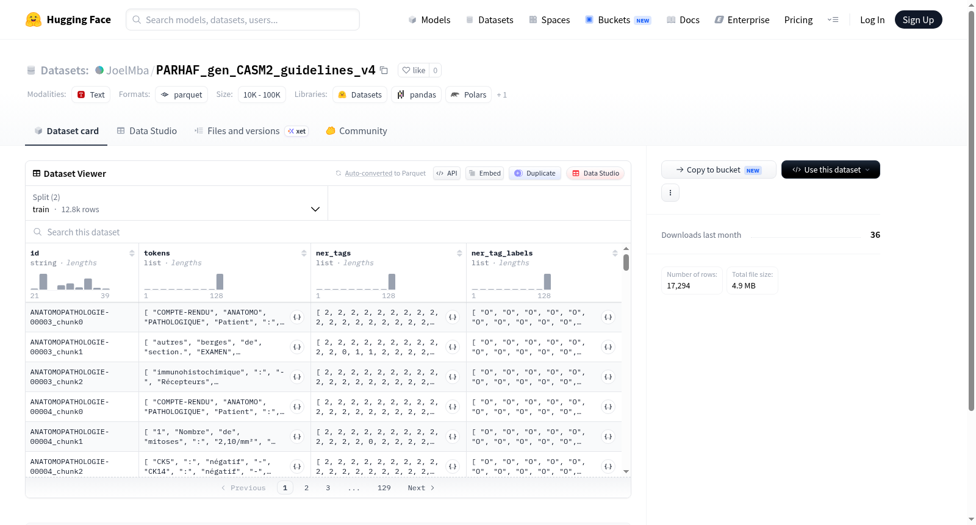Expand the first row tokens cell braces icon
This screenshot has width=976, height=525.
297,317
